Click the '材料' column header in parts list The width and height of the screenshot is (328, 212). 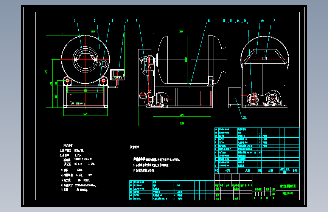pyautogui.click(x=270, y=171)
